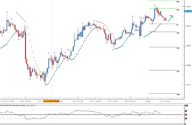Click the RSI midline value 50
Viewport: 192px width, 125px height.
[x=186, y=115]
